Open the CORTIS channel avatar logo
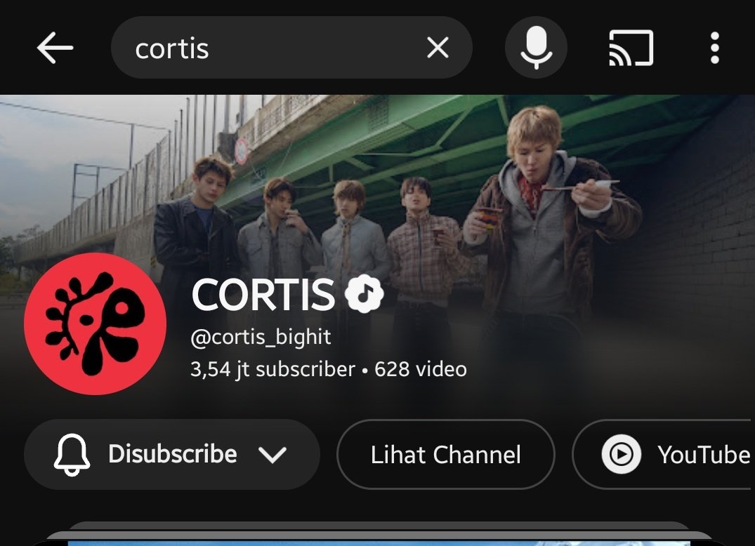The height and width of the screenshot is (546, 755). (x=96, y=324)
